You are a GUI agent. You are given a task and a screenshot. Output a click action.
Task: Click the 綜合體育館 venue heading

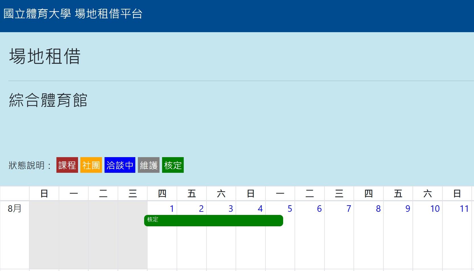click(x=48, y=100)
